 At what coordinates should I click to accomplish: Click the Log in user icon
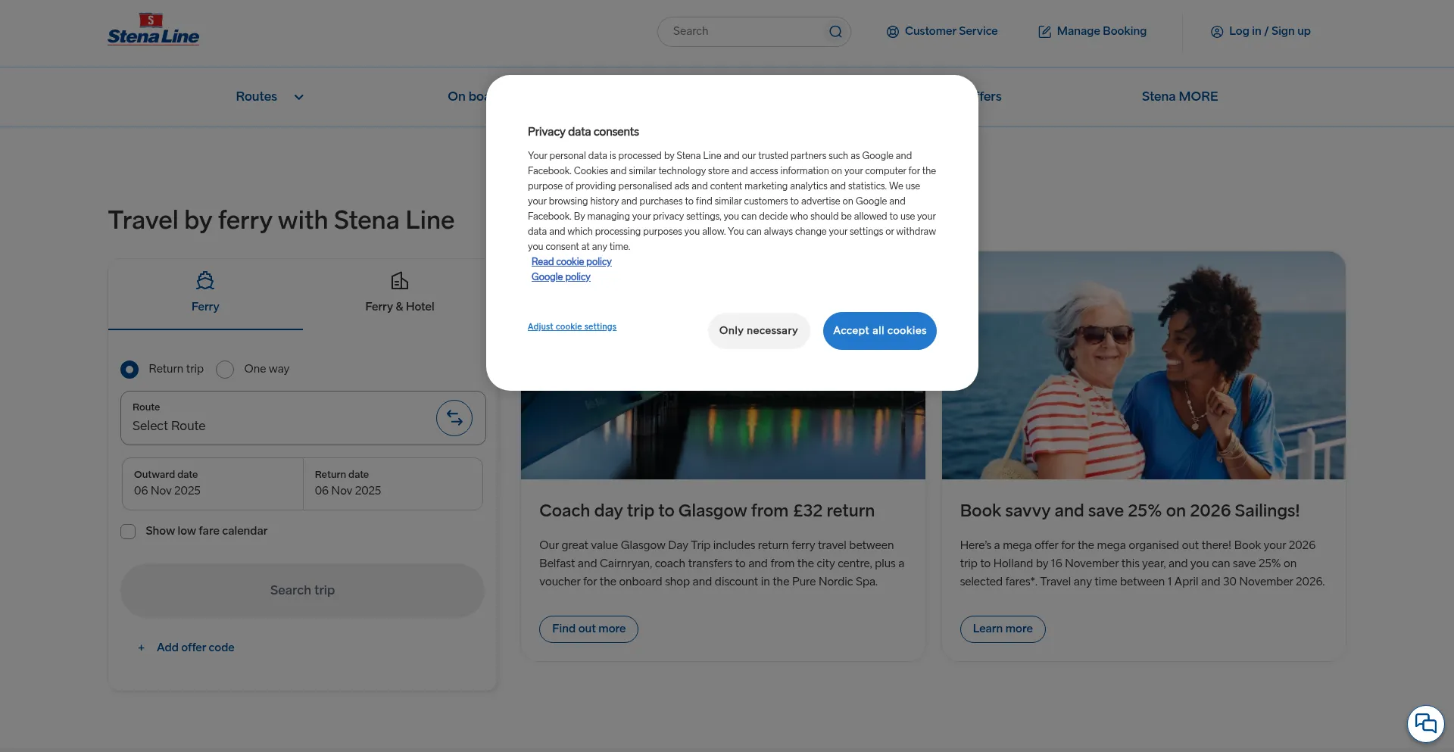(x=1217, y=32)
